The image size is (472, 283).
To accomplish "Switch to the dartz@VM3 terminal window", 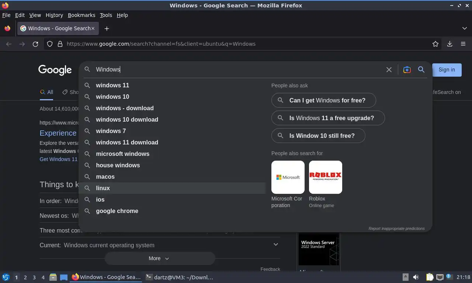I will [180, 277].
